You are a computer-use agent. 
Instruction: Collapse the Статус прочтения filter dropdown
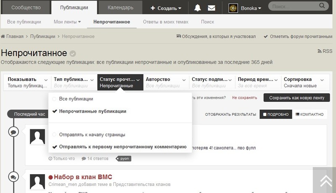[x=120, y=82]
